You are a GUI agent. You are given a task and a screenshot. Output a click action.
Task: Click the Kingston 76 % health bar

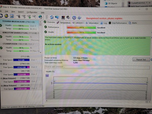[21, 37]
